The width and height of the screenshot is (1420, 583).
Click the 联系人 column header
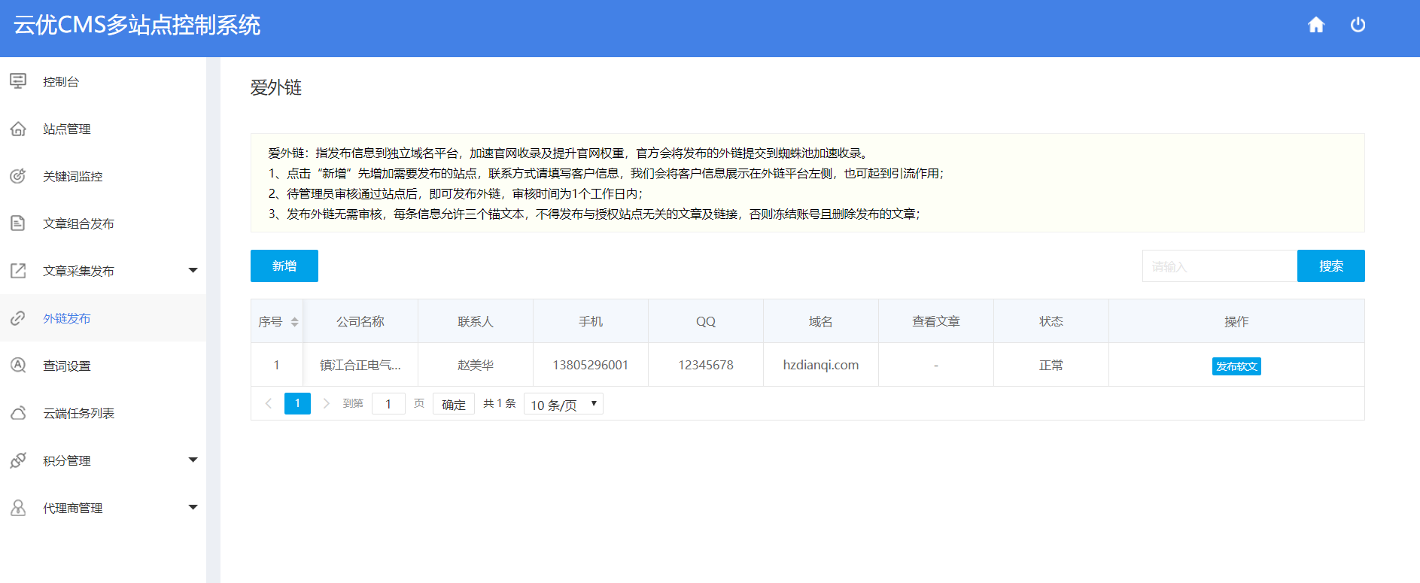coord(476,321)
